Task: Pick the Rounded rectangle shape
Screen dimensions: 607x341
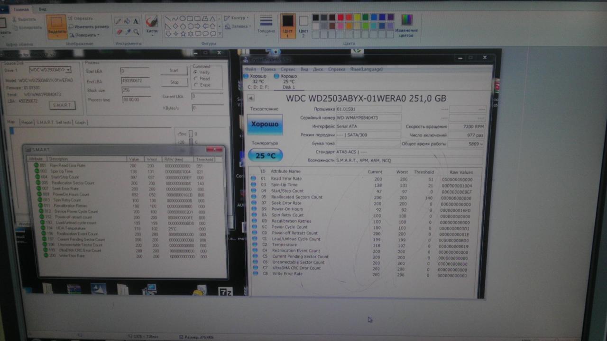Action: pyautogui.click(x=198, y=18)
